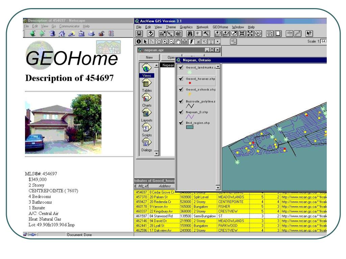
Task: Uncheck the Geocd_schools.shp theme checkbox
Action: pyautogui.click(x=181, y=89)
